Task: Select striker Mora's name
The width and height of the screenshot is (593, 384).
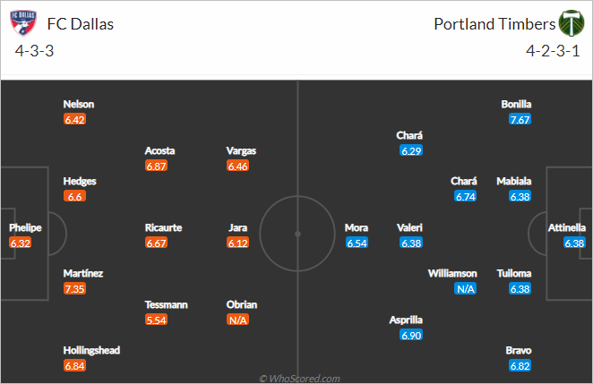Action: [357, 227]
